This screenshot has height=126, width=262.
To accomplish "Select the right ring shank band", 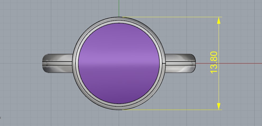I will click(180, 63).
